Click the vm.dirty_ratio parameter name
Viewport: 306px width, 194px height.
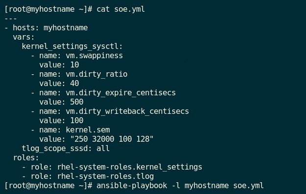[x=96, y=74]
